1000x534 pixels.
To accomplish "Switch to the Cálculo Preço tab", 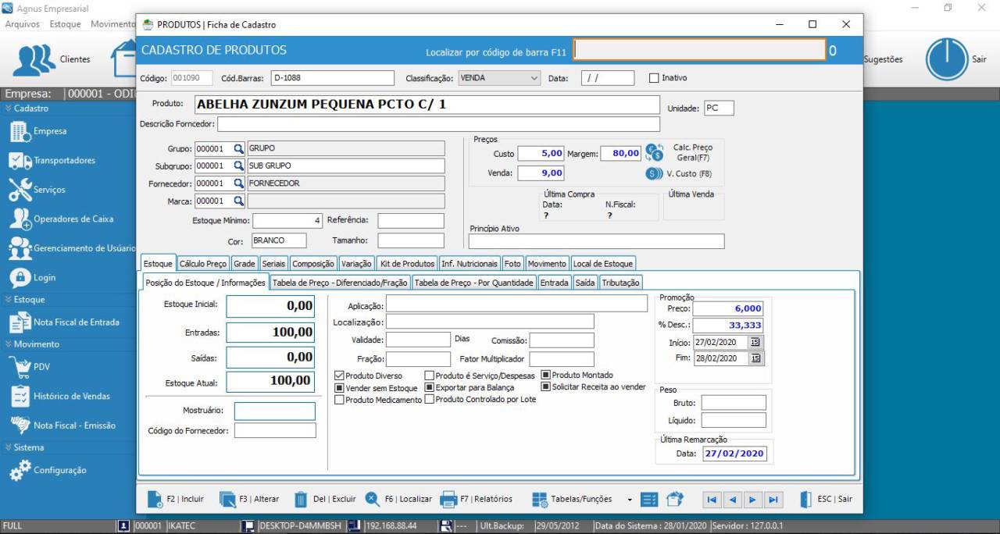I will [203, 264].
